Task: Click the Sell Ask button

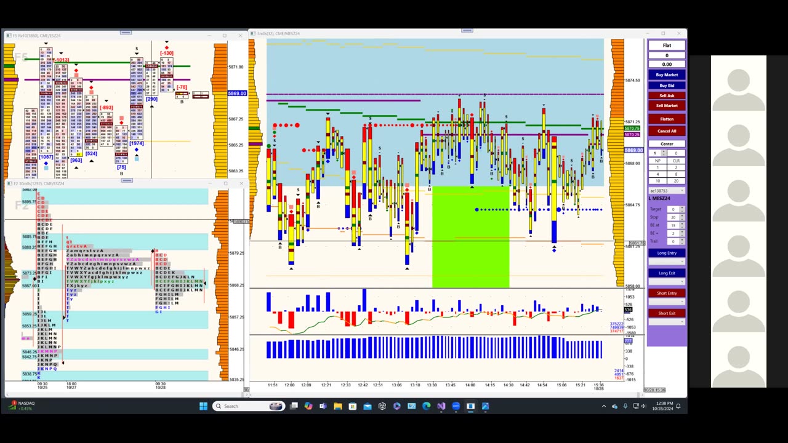Action: [667, 95]
